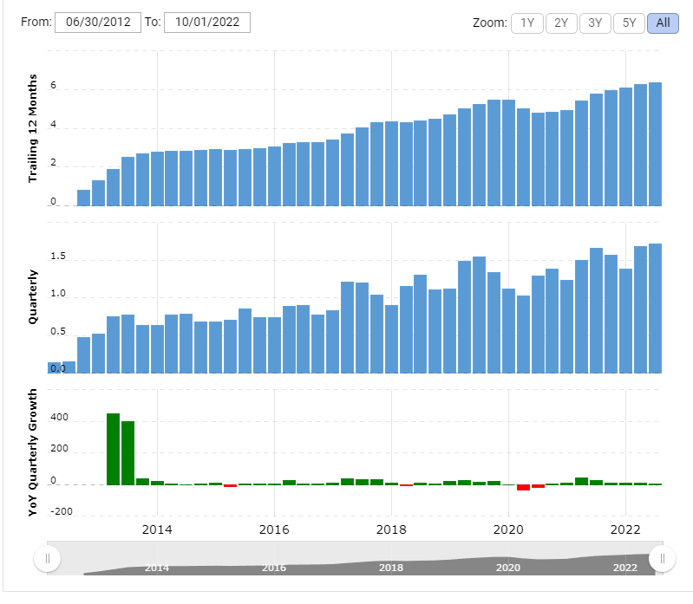Click the 2022 label in the navigator strip
This screenshot has height=604, width=693.
(x=626, y=568)
